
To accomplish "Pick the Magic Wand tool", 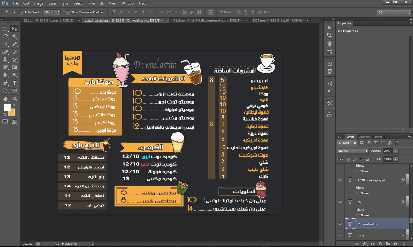I will click(x=15, y=36).
